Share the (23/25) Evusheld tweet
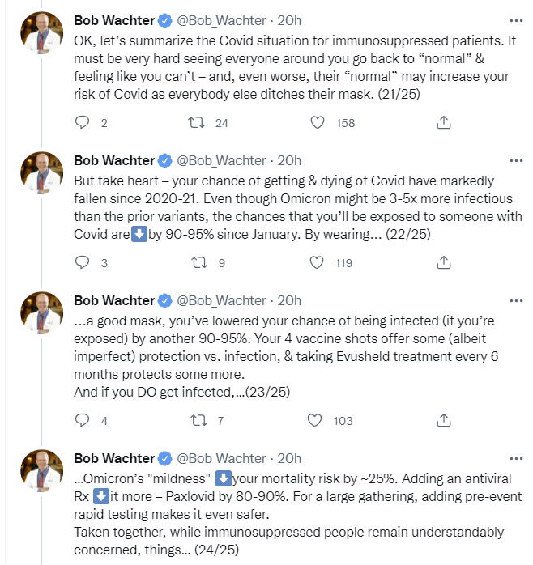The image size is (533, 565). (x=443, y=420)
